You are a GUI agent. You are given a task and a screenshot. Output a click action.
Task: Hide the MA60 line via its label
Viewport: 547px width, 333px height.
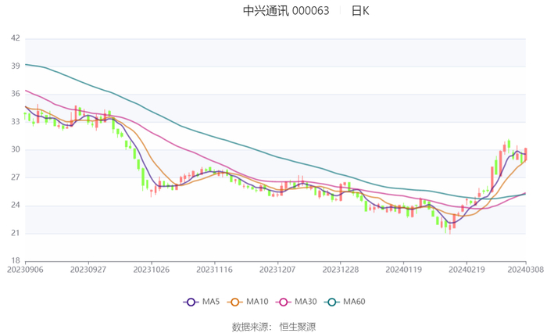pyautogui.click(x=354, y=302)
